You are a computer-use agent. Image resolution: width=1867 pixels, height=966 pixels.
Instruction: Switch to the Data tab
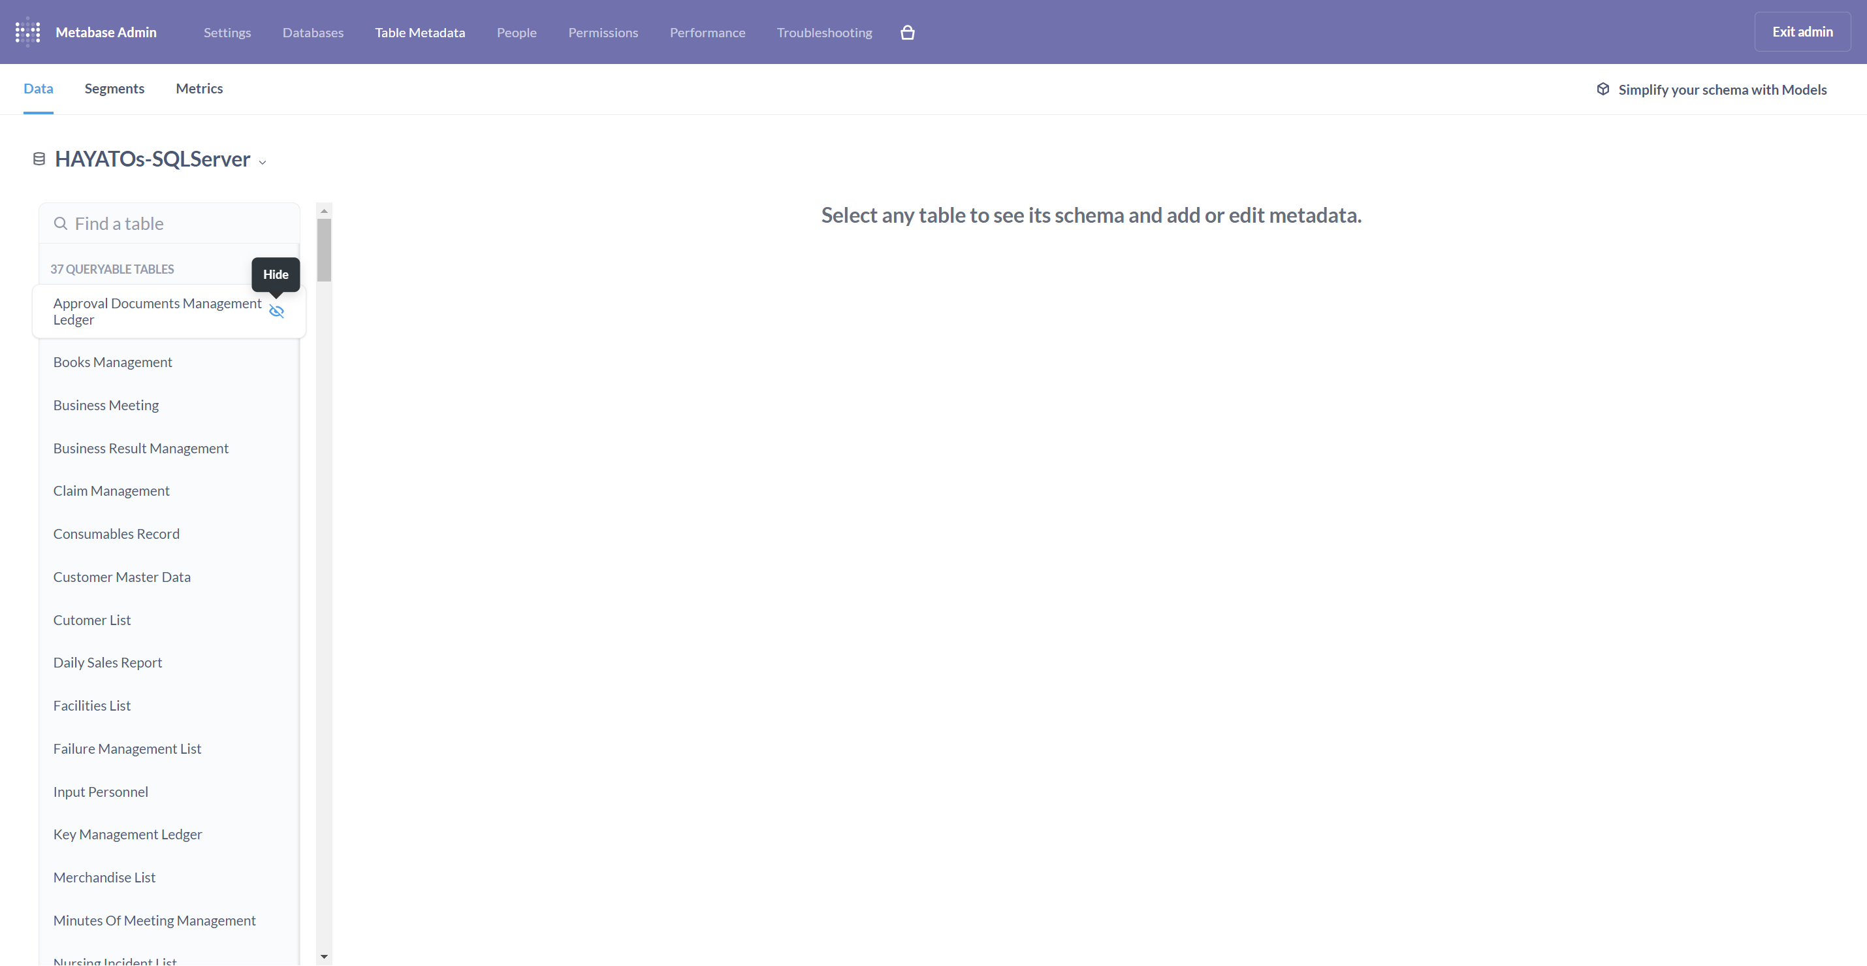39,88
